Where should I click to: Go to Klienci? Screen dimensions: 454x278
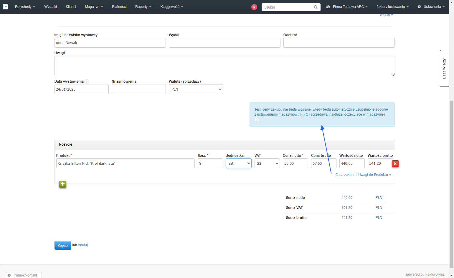tap(71, 7)
